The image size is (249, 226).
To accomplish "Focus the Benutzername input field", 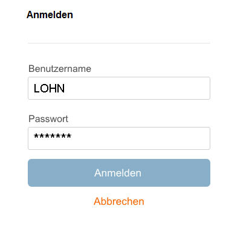I will [x=119, y=88].
